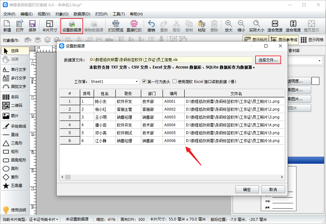Open the 数据源(D) menu
This screenshot has width=326, height=224.
tap(82, 14)
